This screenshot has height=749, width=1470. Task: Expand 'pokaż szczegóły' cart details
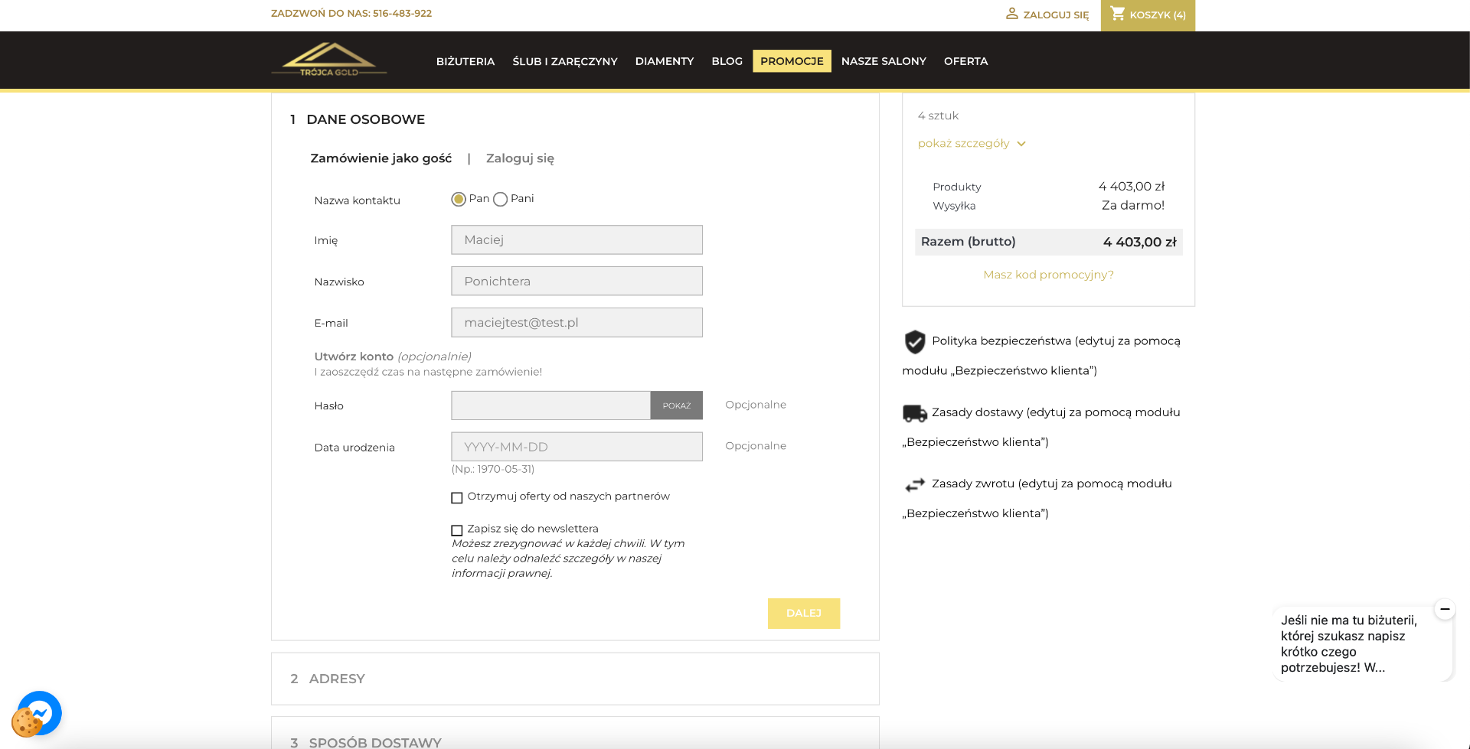point(971,143)
